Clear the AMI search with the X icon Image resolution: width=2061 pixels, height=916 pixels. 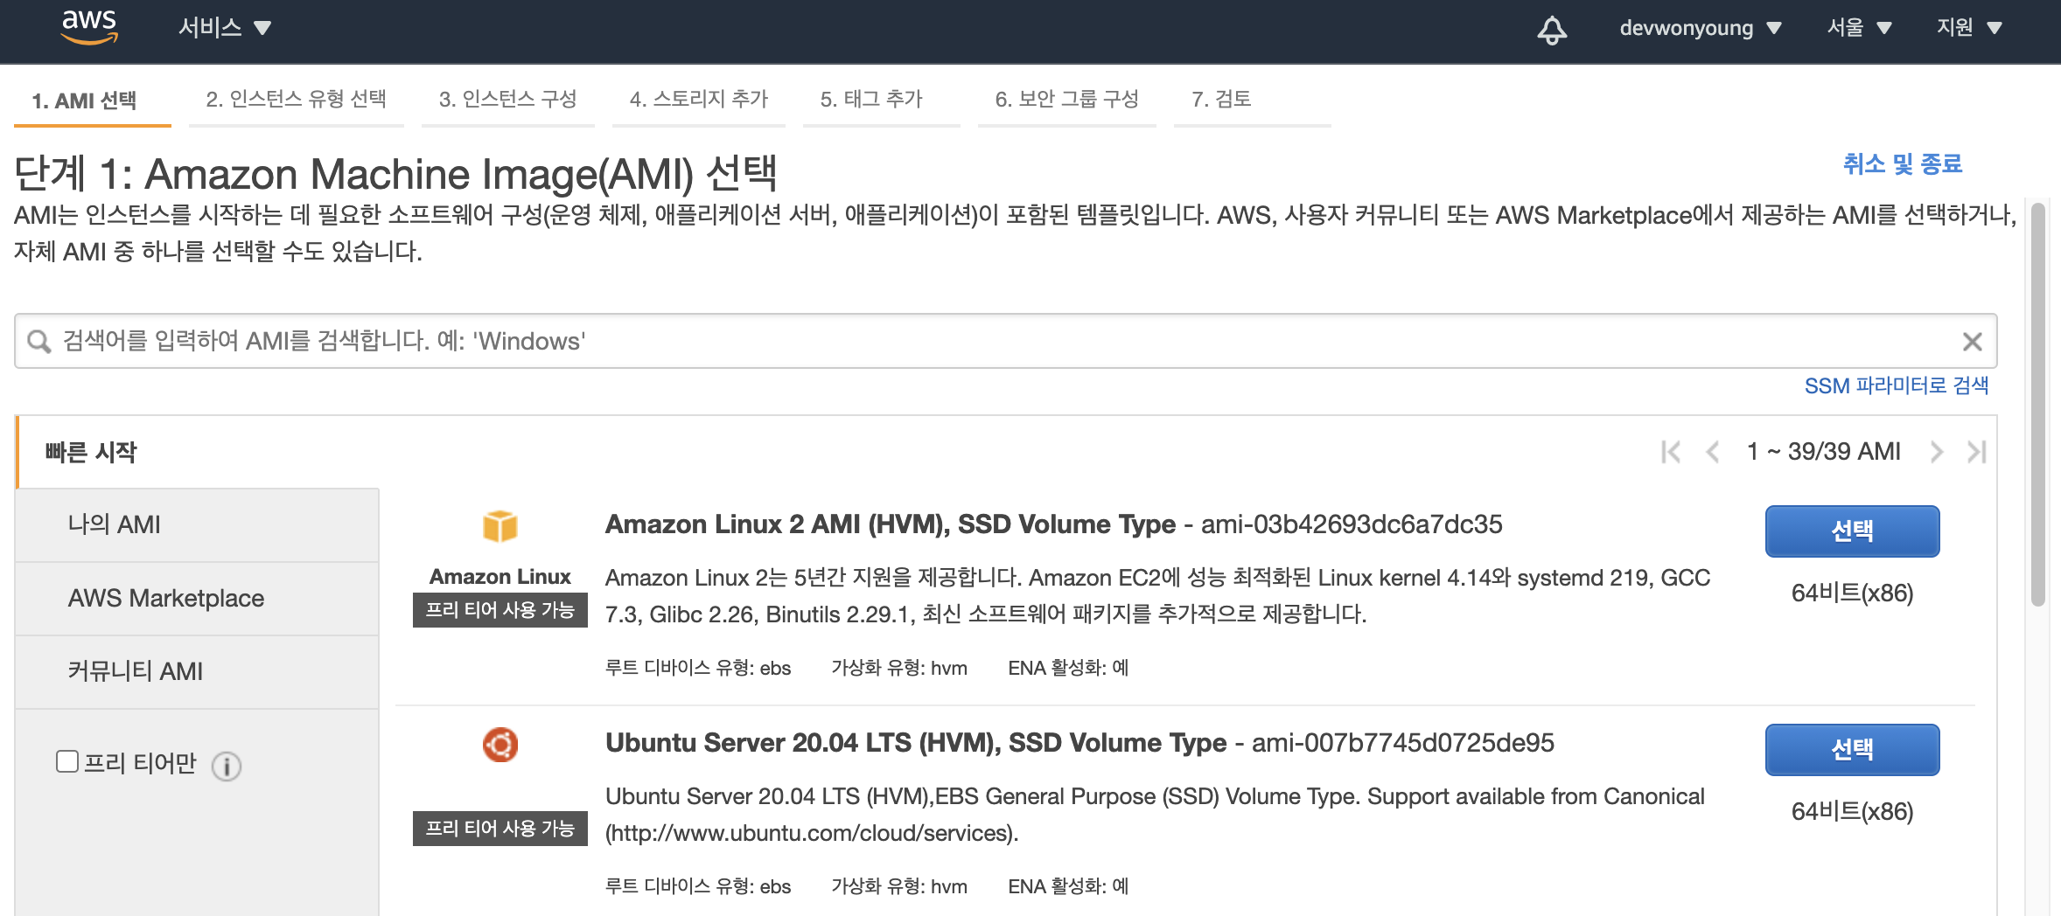click(x=1972, y=342)
